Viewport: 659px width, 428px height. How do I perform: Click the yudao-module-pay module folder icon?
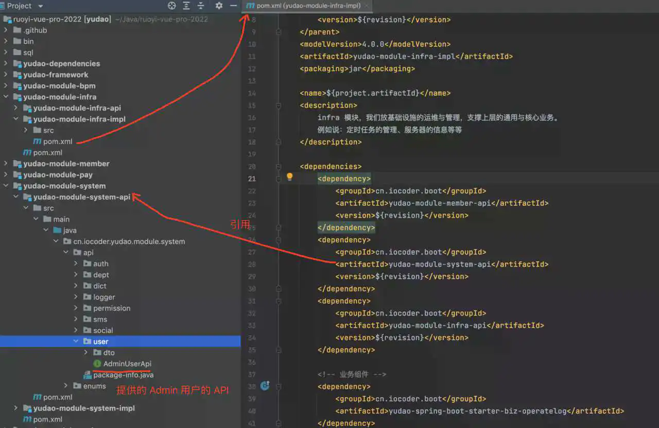coord(17,175)
